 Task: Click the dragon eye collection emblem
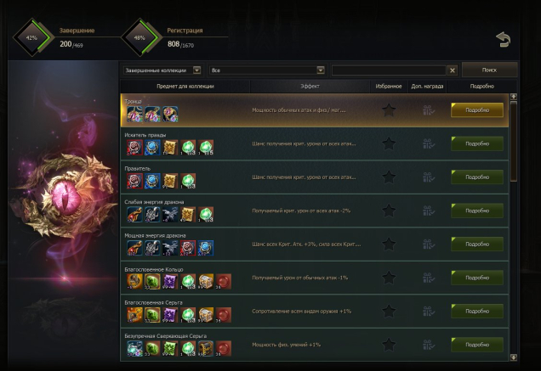pos(65,196)
